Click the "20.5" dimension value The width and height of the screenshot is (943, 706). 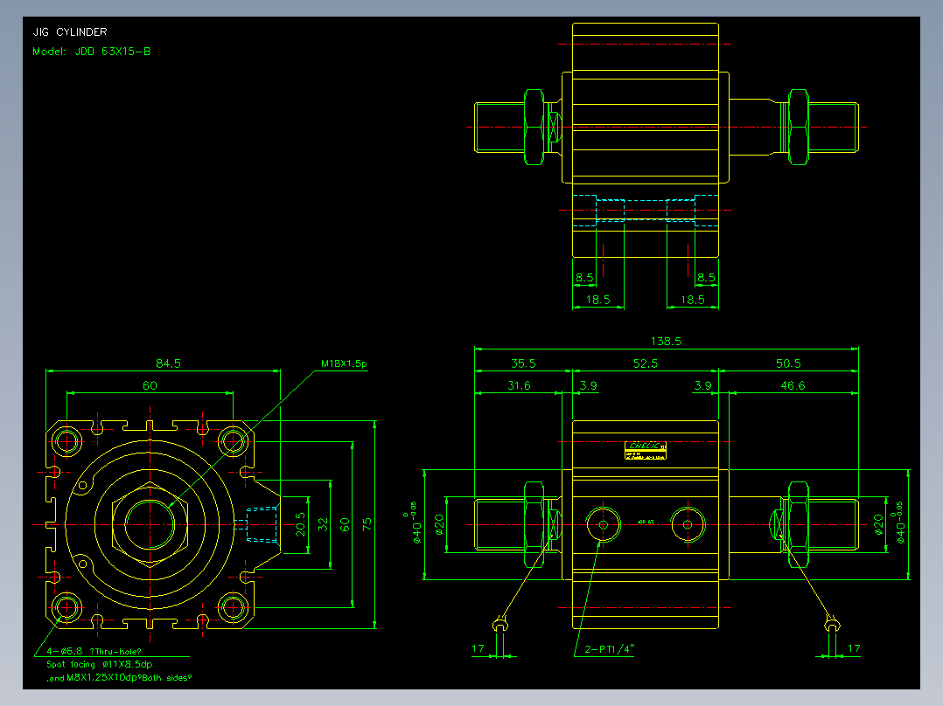pos(301,524)
